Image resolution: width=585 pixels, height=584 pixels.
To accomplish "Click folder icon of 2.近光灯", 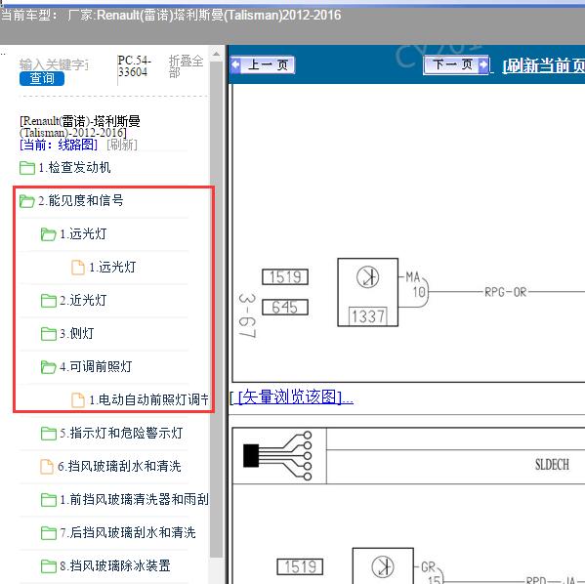I will coord(49,301).
